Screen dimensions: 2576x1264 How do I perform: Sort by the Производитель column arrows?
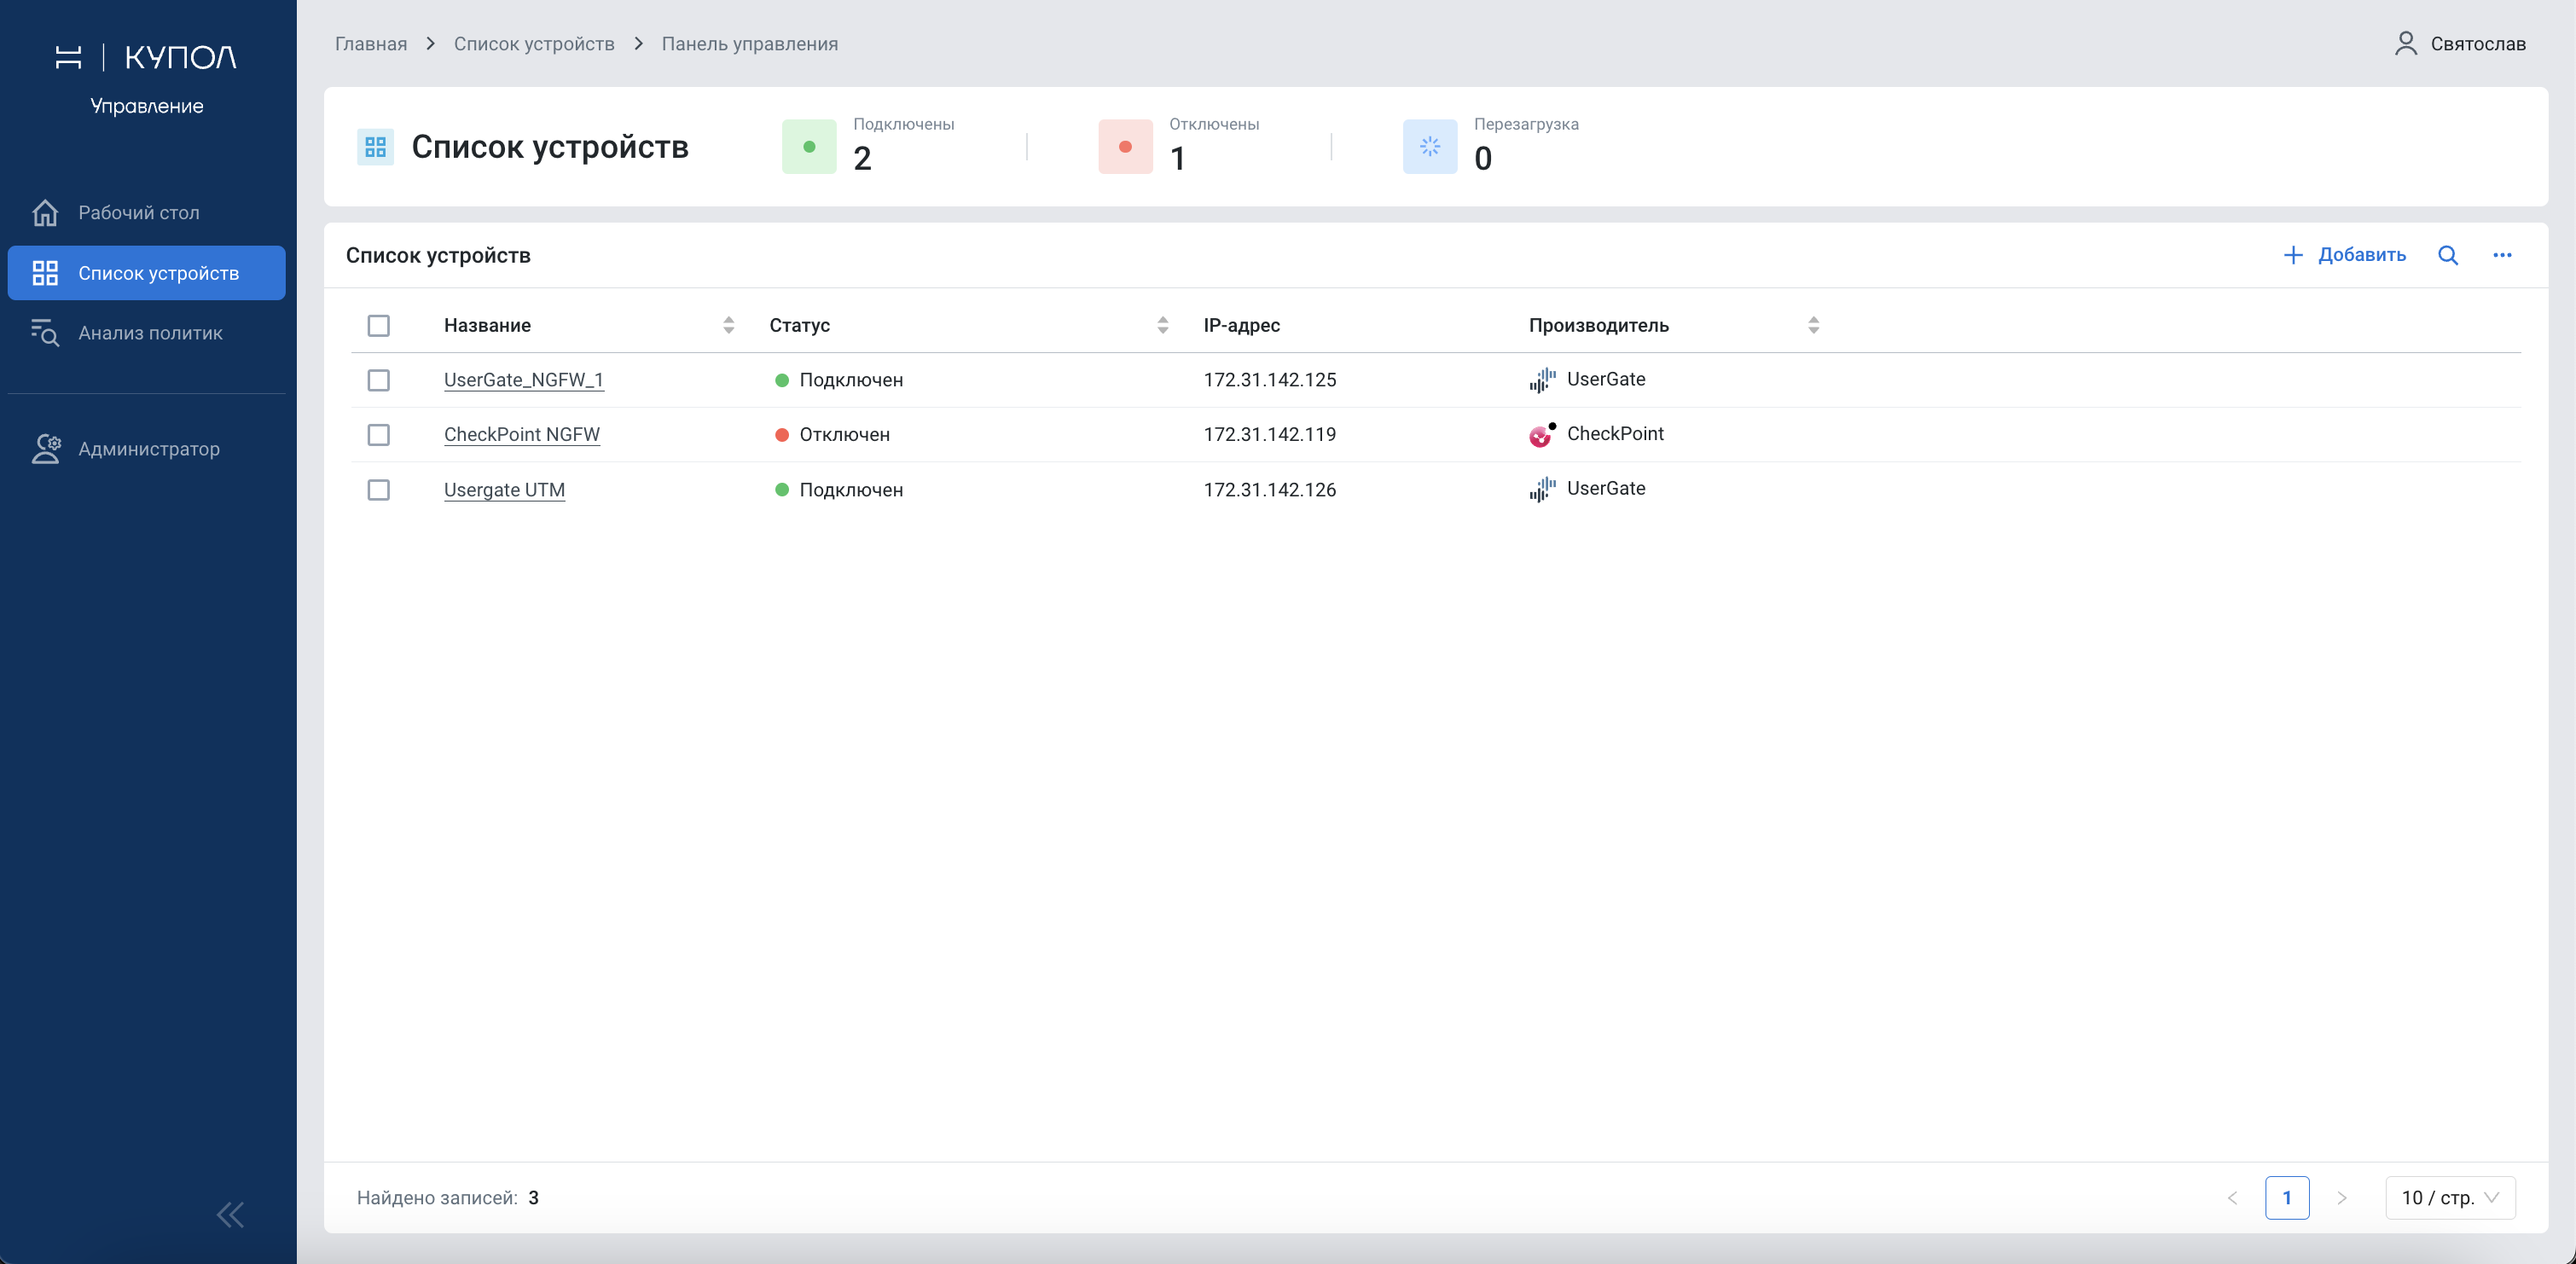pyautogui.click(x=1813, y=325)
